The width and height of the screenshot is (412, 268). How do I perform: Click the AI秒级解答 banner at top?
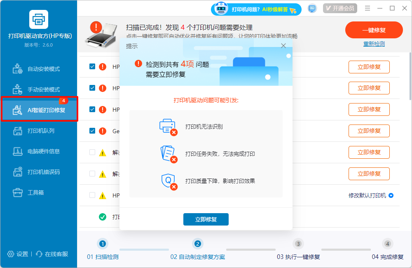coord(256,9)
